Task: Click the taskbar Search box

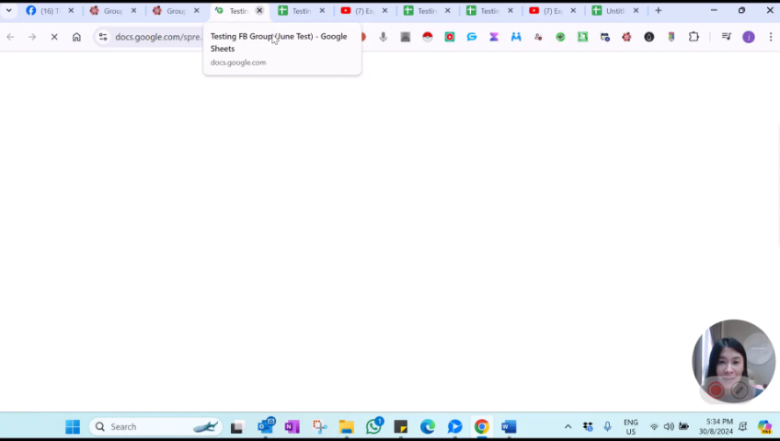Action: (x=155, y=426)
